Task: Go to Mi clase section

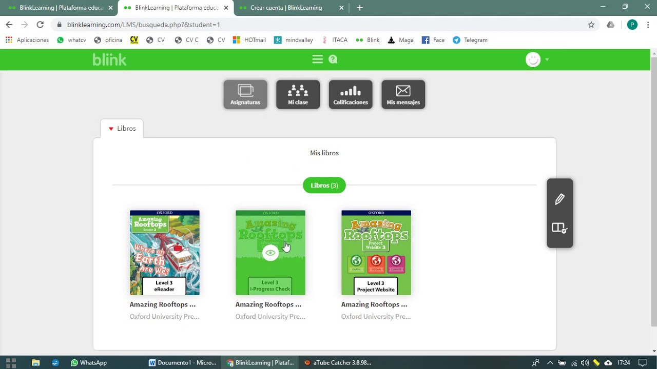Action: tap(298, 94)
